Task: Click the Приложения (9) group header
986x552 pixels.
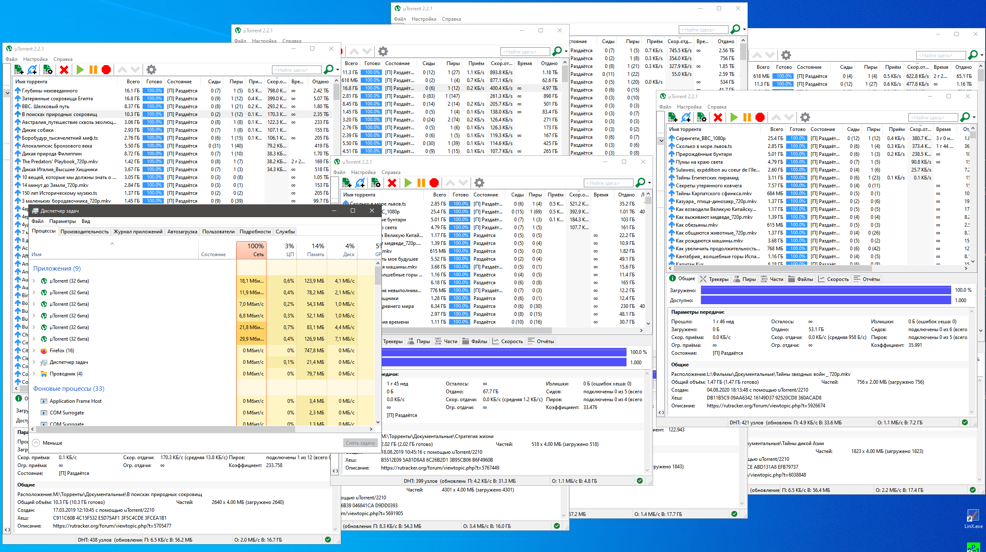Action: [x=57, y=269]
